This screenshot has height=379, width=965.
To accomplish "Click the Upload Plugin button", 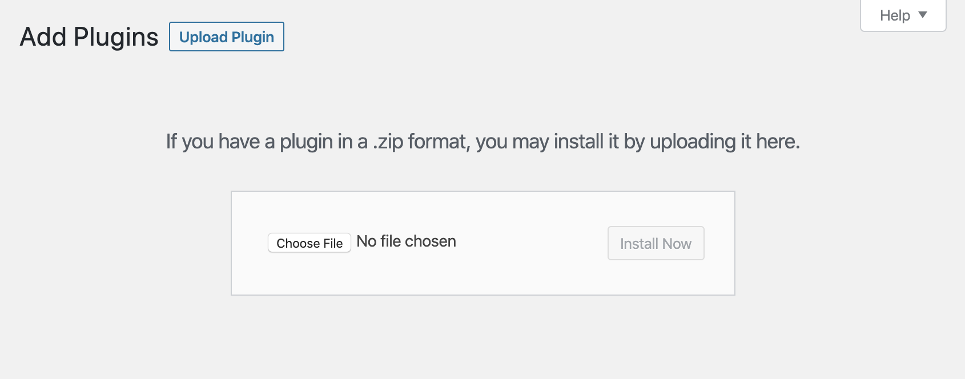I will (x=227, y=37).
